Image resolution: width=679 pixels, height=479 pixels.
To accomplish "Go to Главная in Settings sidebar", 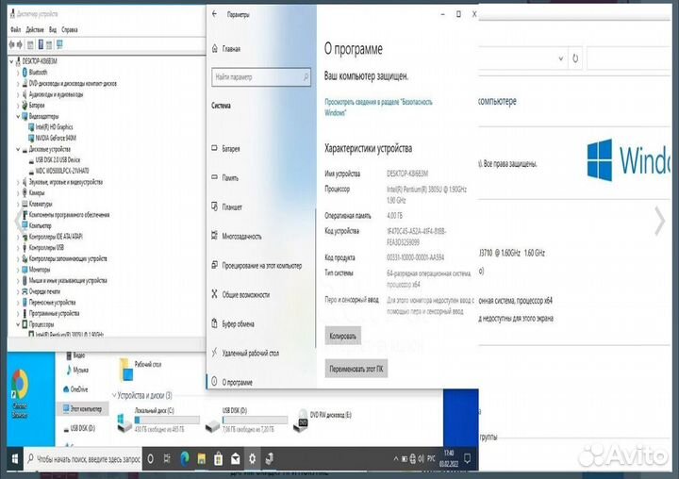I will point(226,49).
